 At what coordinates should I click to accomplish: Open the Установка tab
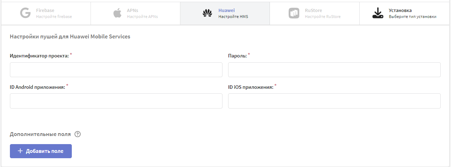click(404, 13)
